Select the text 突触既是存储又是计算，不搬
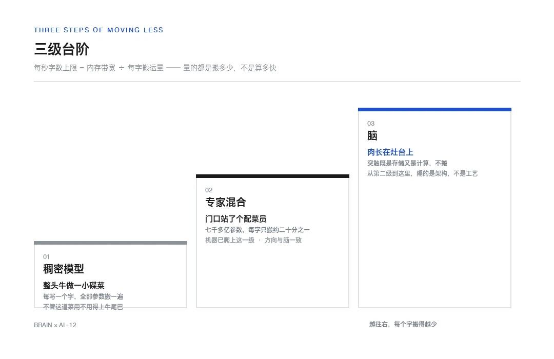This screenshot has height=359, width=554. click(407, 163)
